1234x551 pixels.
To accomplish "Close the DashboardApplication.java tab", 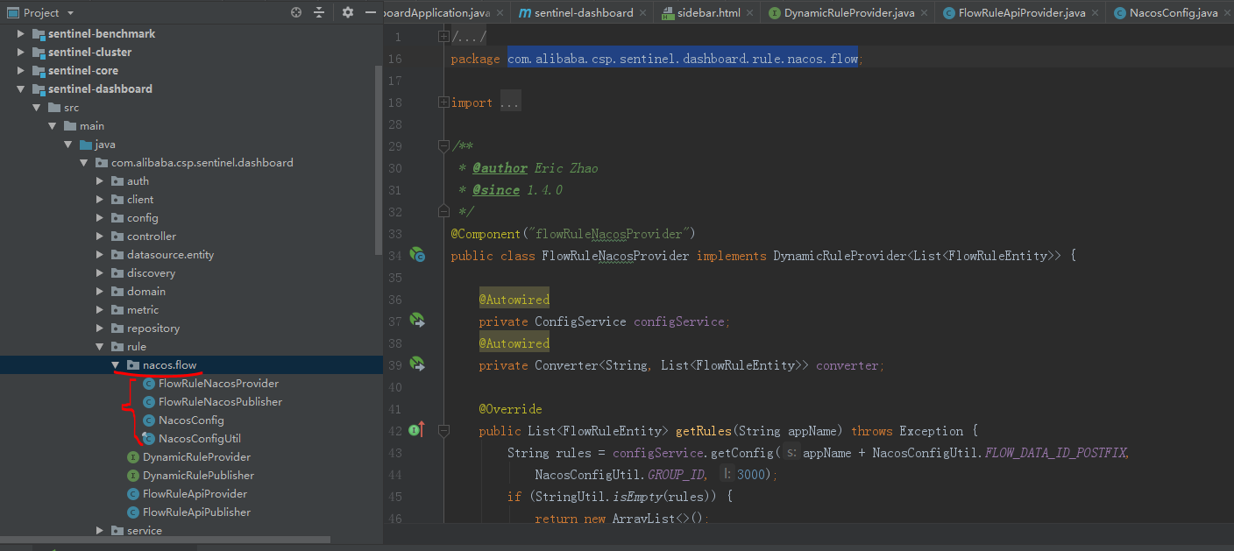I will pyautogui.click(x=500, y=13).
